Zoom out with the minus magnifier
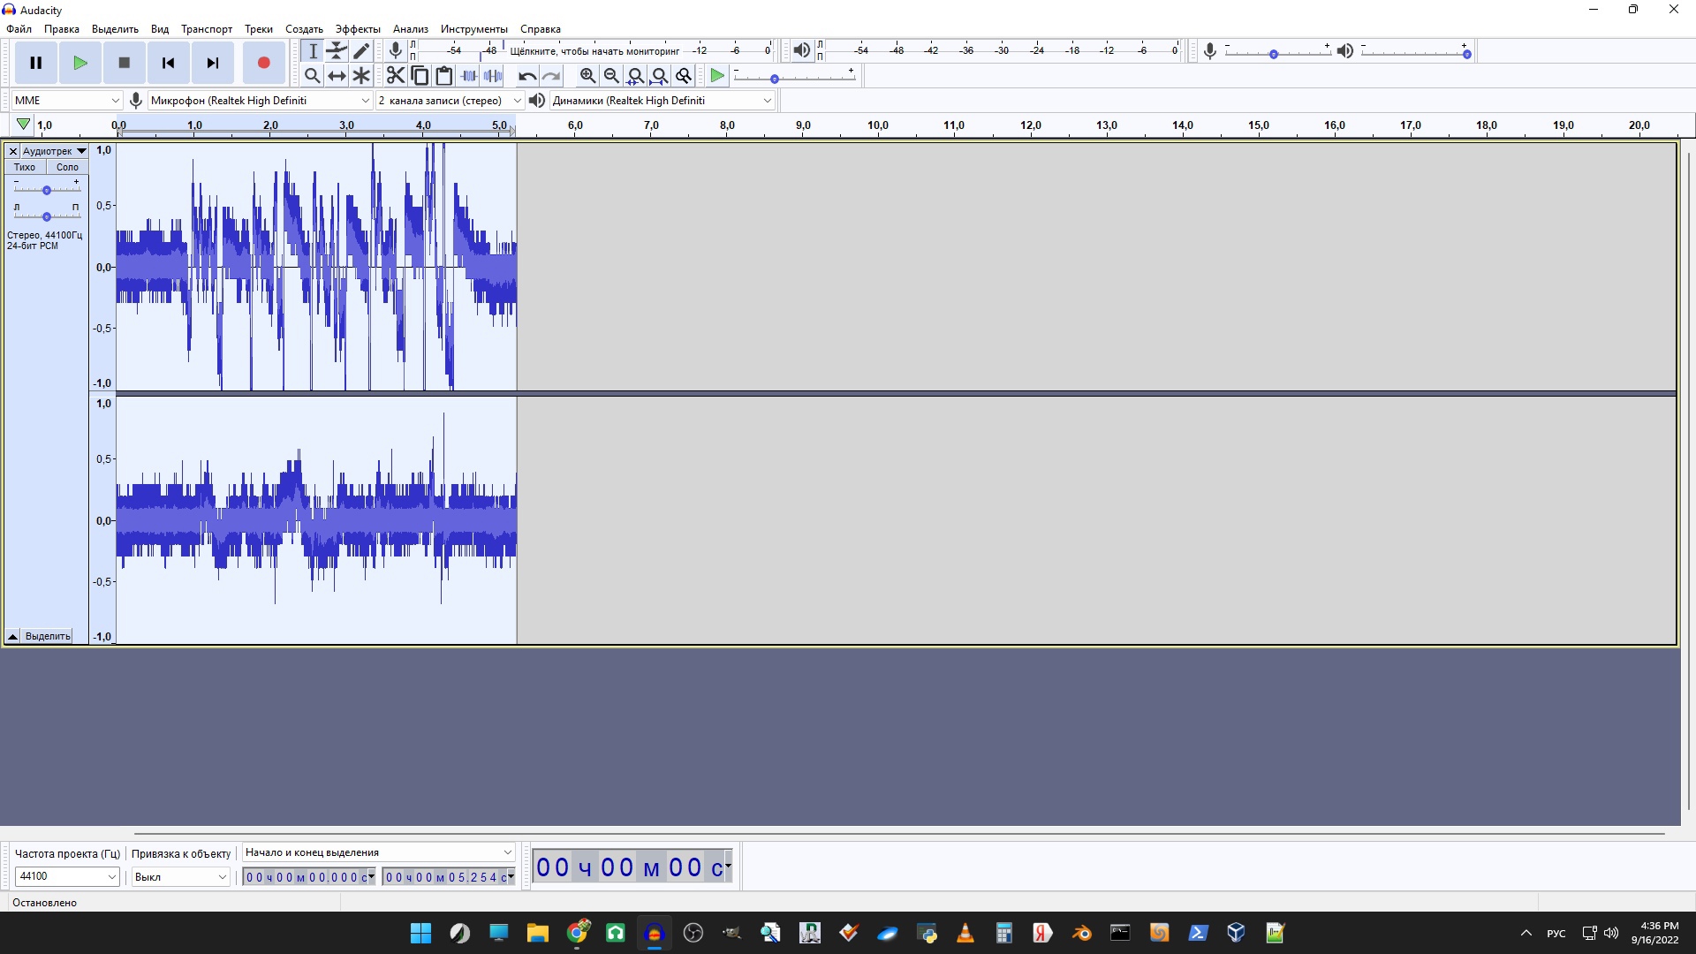Image resolution: width=1696 pixels, height=954 pixels. (x=611, y=75)
